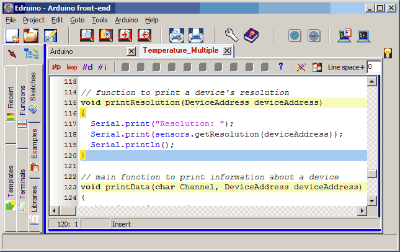This screenshot has height=252, width=400.
Task: Click the blue question mark icon
Action: [281, 66]
